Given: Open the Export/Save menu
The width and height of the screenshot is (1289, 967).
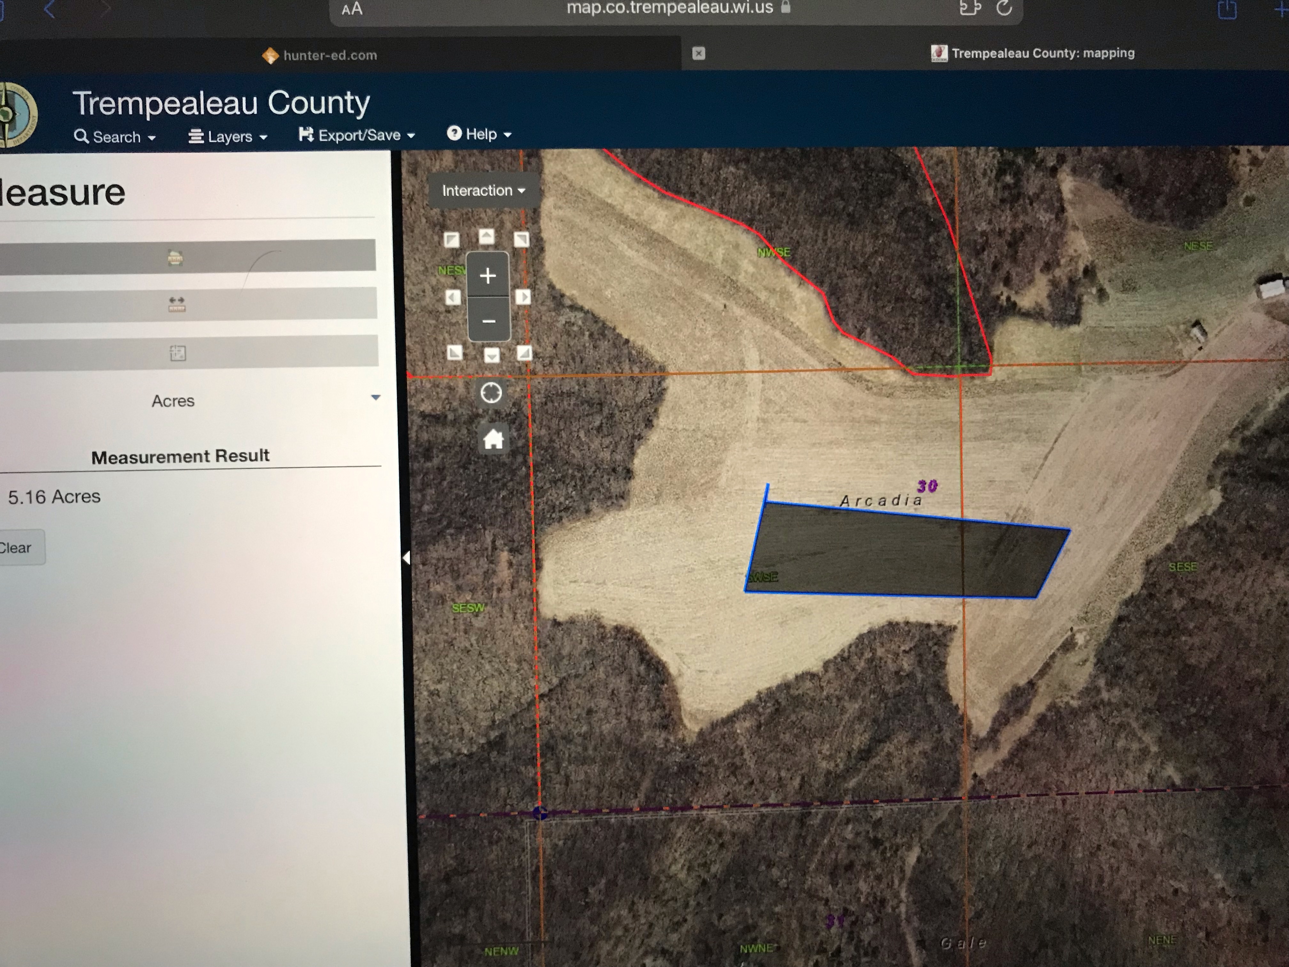Looking at the screenshot, I should (x=357, y=135).
